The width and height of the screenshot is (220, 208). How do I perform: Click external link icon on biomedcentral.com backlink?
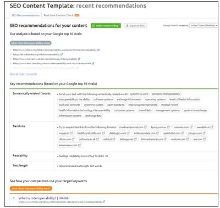click(x=165, y=139)
